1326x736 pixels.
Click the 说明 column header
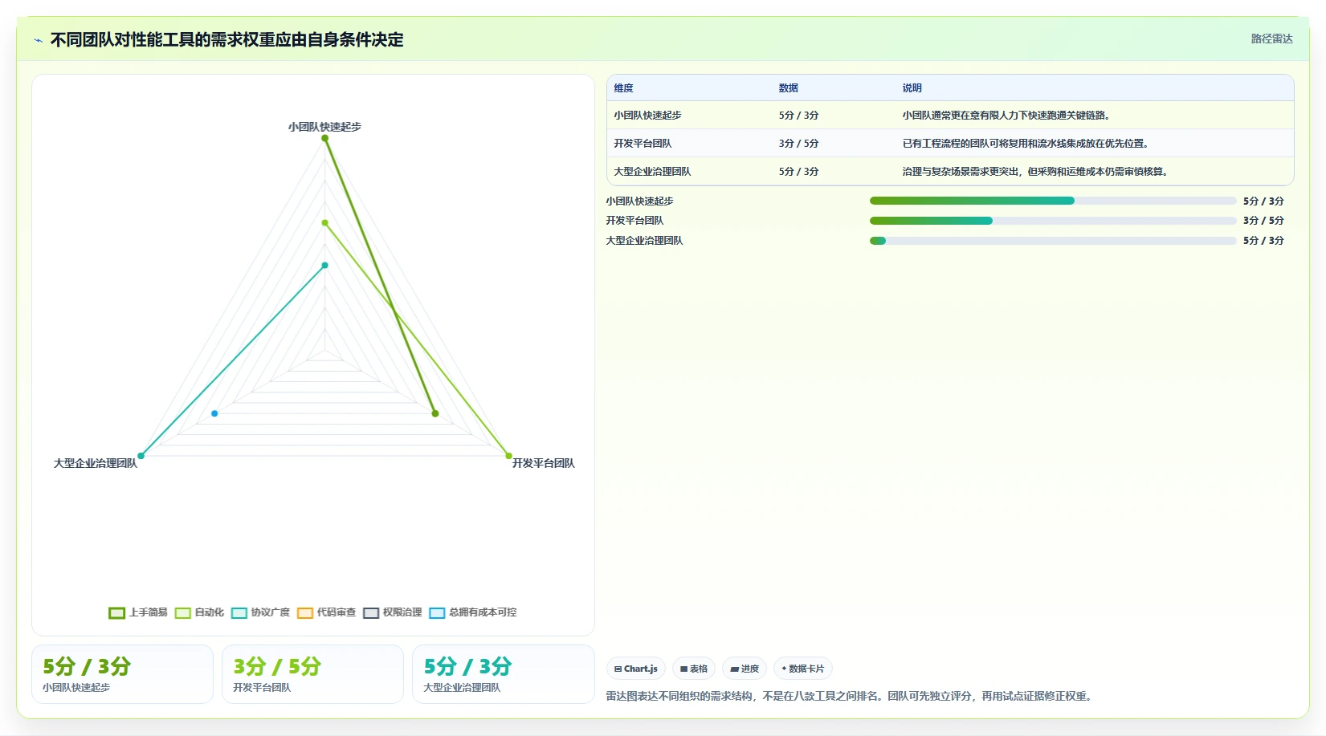(912, 88)
